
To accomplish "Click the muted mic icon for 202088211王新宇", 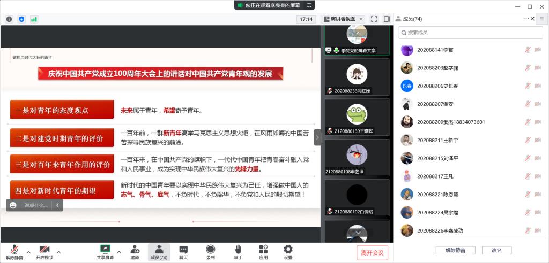I will tap(528, 140).
